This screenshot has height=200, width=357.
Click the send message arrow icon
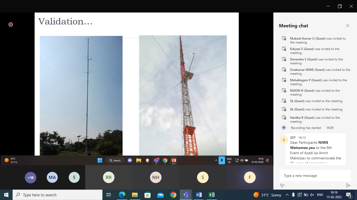tap(348, 185)
